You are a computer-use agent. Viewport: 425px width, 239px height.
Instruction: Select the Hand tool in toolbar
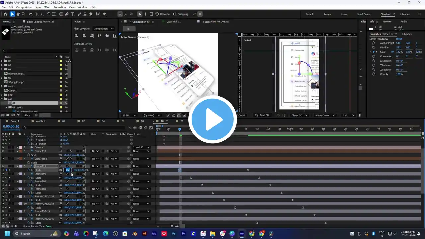(x=18, y=14)
